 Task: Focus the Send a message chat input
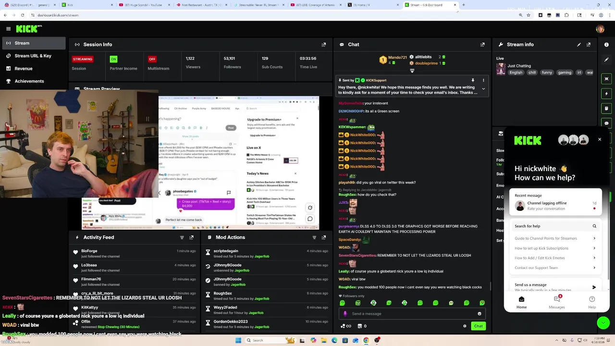pyautogui.click(x=412, y=314)
